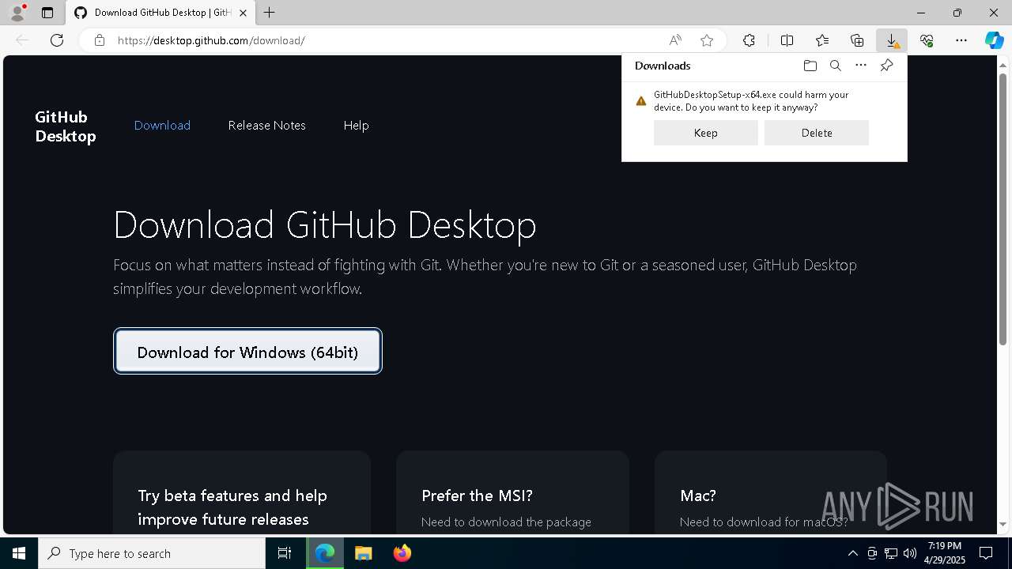Delete the GitHubDesktopSetup-x64.exe download
The height and width of the screenshot is (569, 1012).
coord(817,133)
